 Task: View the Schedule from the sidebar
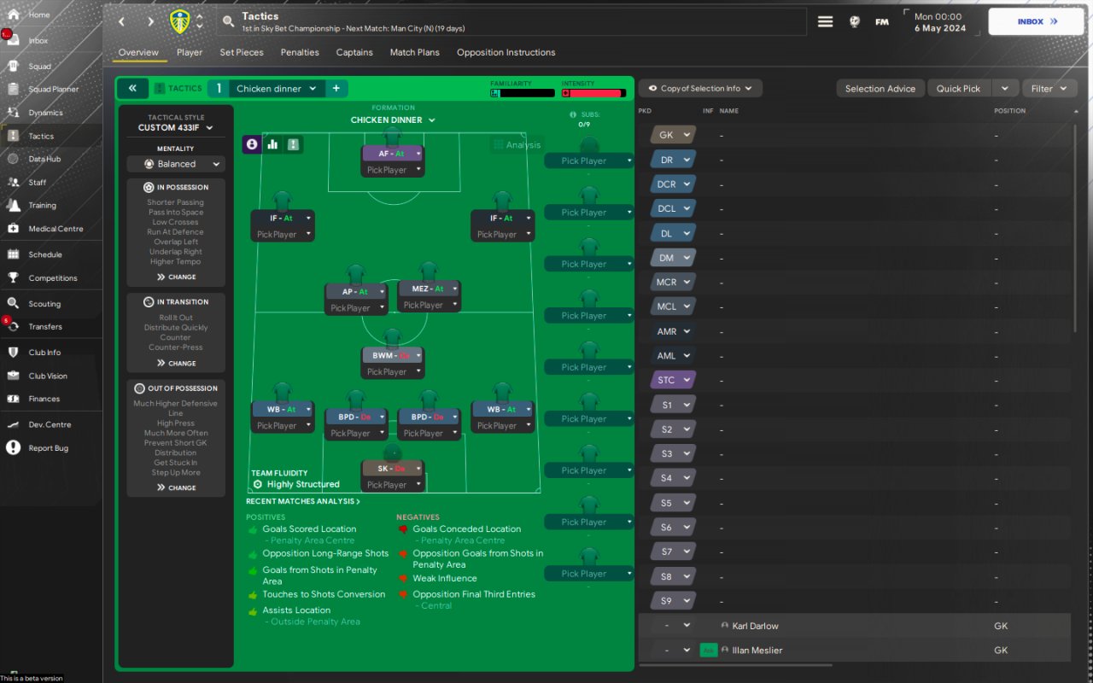point(44,254)
